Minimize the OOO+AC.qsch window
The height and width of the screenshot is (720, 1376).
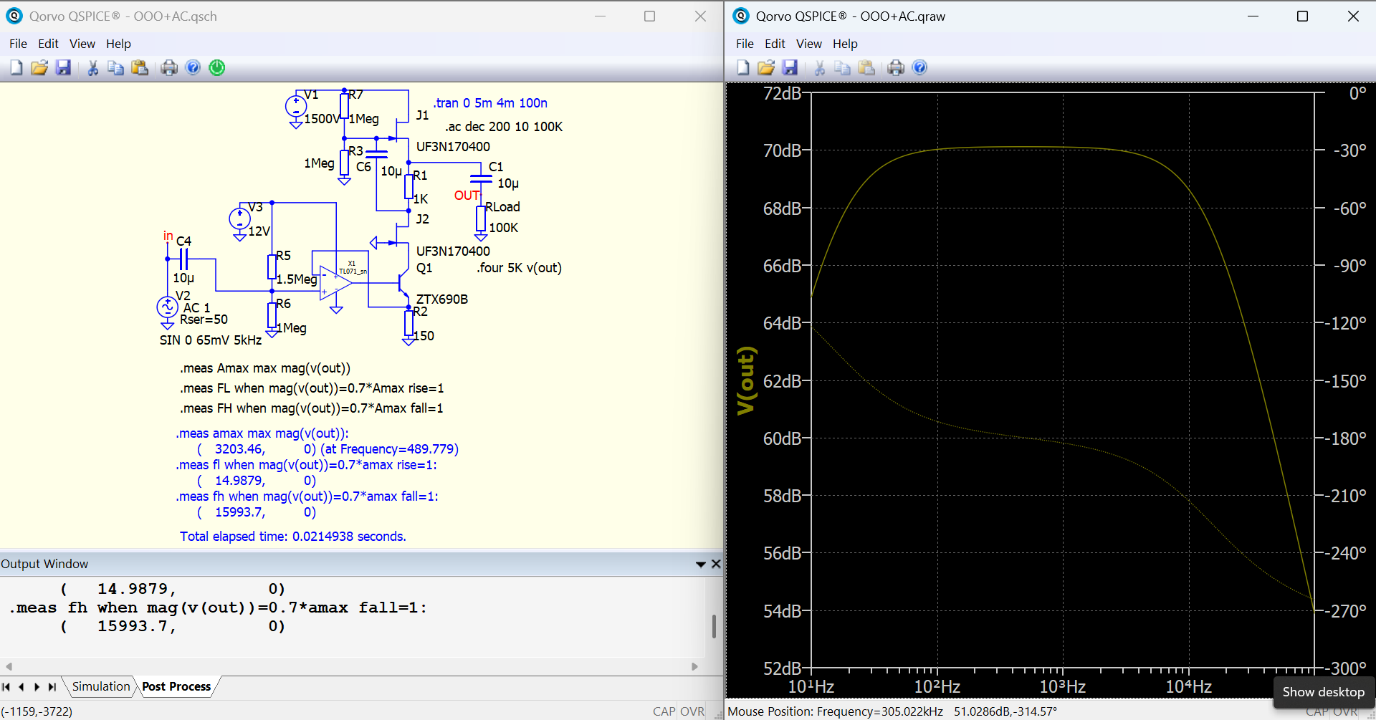[601, 16]
